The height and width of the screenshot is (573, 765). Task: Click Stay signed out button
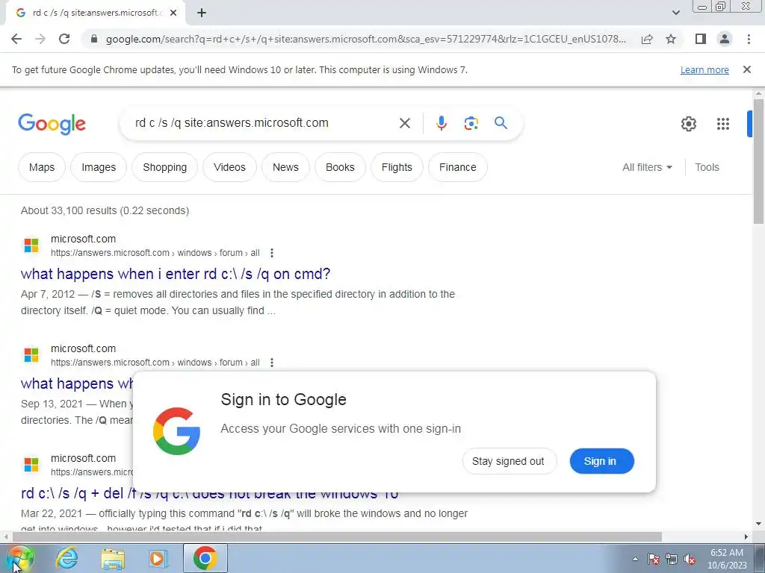pos(509,461)
